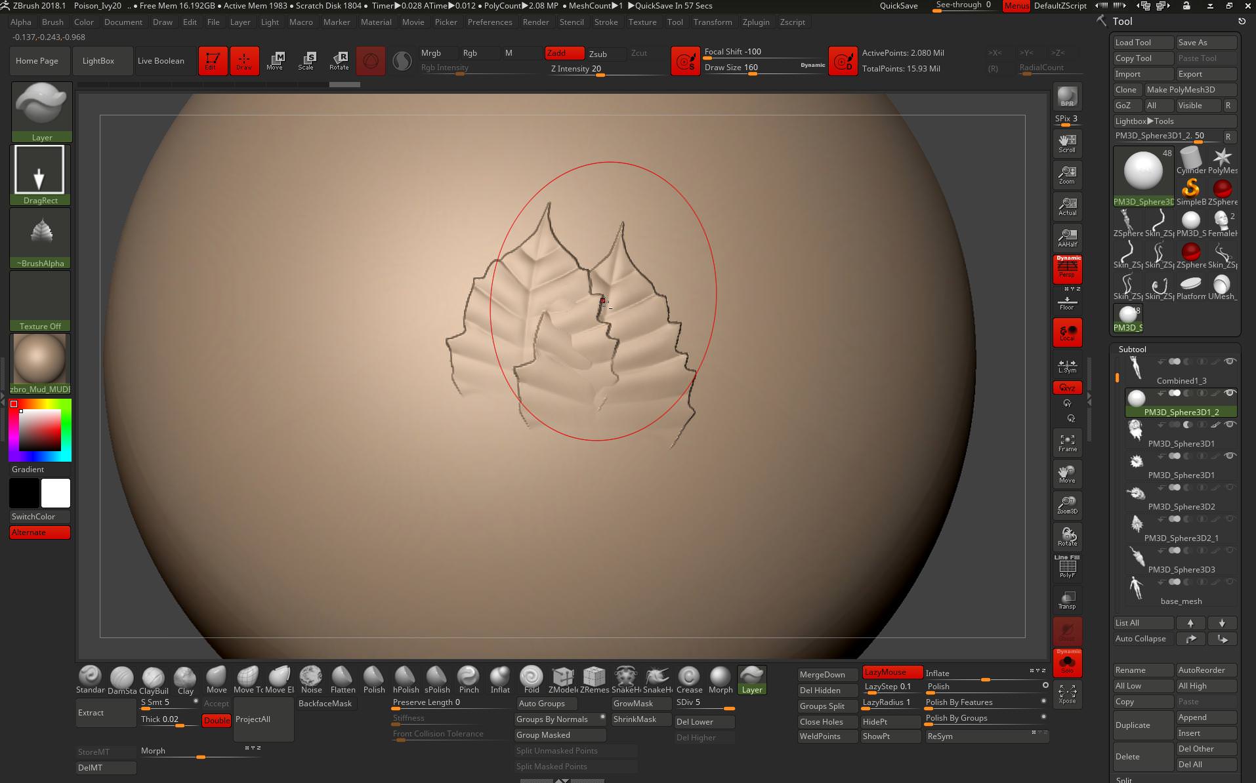Choose the Pinch brush
This screenshot has height=783, width=1256.
tap(469, 680)
